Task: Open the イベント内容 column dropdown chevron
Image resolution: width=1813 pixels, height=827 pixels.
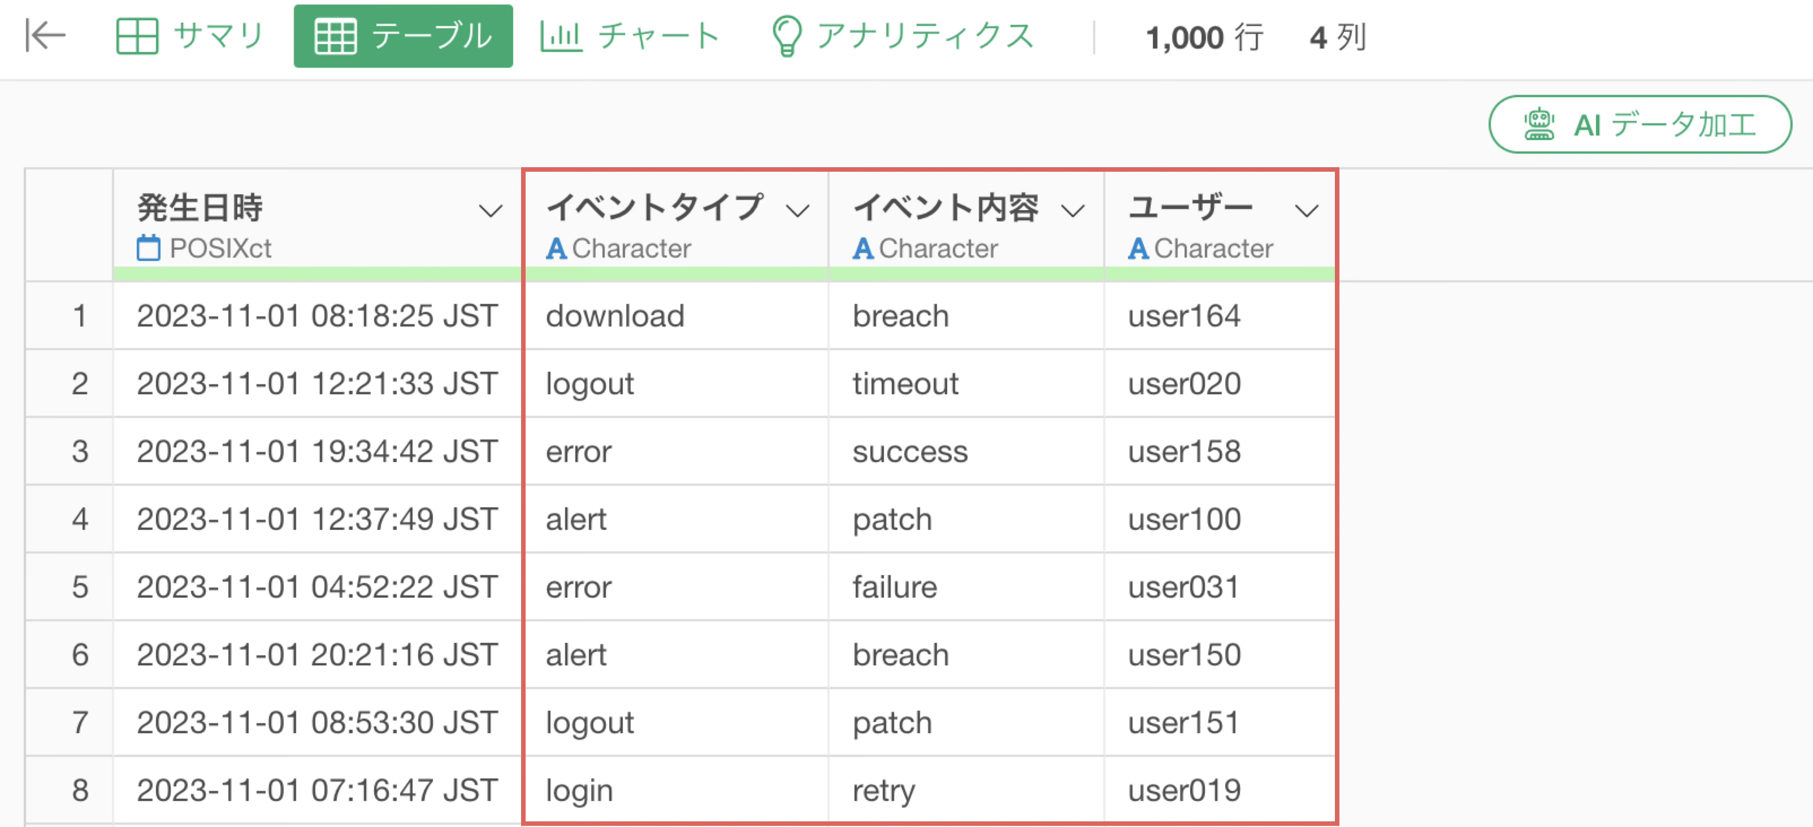Action: click(1073, 210)
